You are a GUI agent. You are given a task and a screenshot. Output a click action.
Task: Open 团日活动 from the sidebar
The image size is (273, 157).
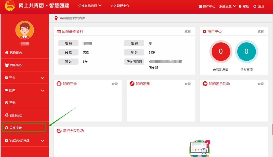(16, 115)
